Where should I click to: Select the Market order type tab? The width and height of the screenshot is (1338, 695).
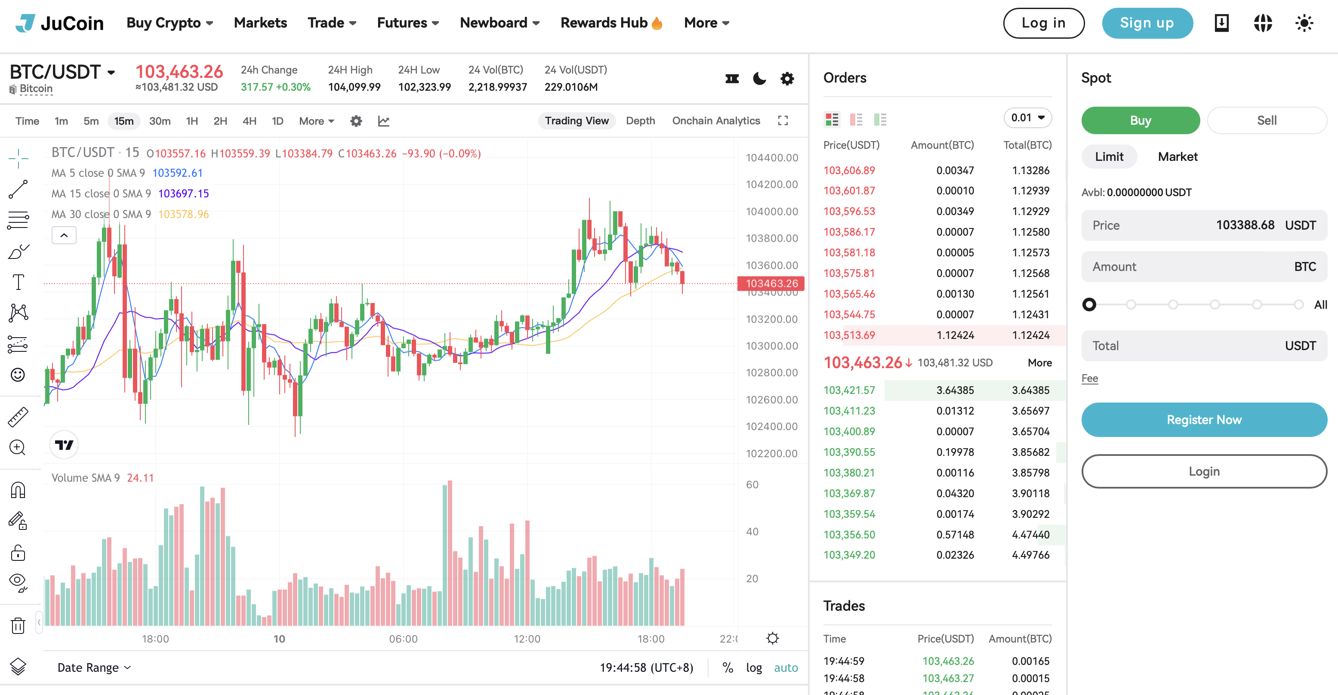[1178, 157]
